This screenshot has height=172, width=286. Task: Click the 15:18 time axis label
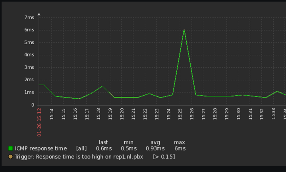(x=99, y=114)
